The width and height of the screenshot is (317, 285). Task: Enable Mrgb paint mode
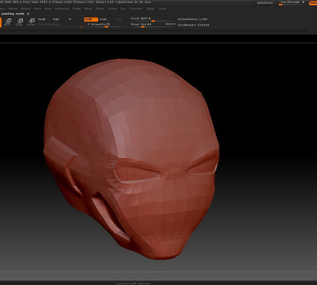click(44, 19)
